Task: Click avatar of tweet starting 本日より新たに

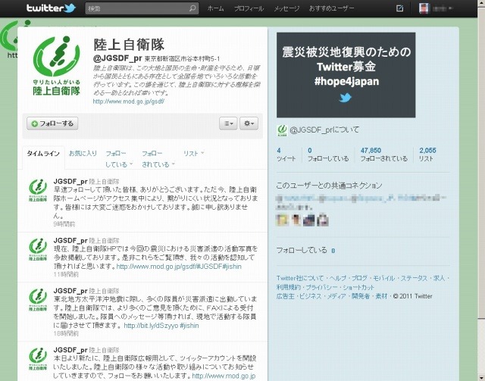Action: click(38, 359)
